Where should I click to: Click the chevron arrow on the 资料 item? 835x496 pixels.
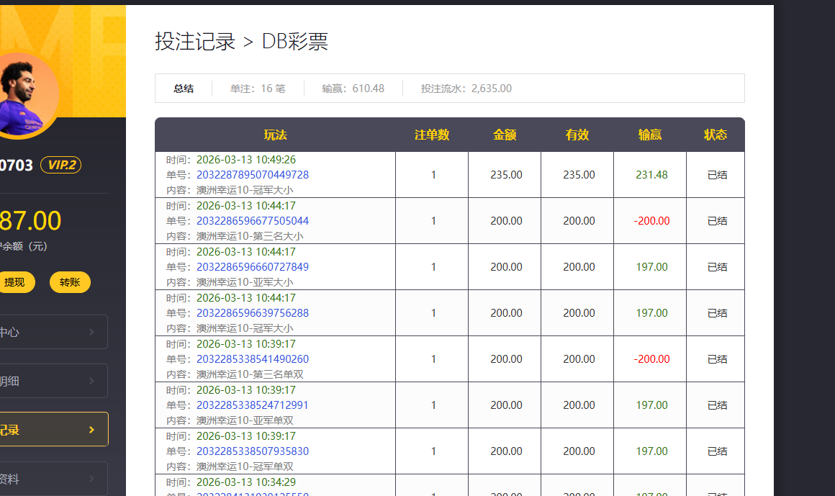tap(91, 478)
